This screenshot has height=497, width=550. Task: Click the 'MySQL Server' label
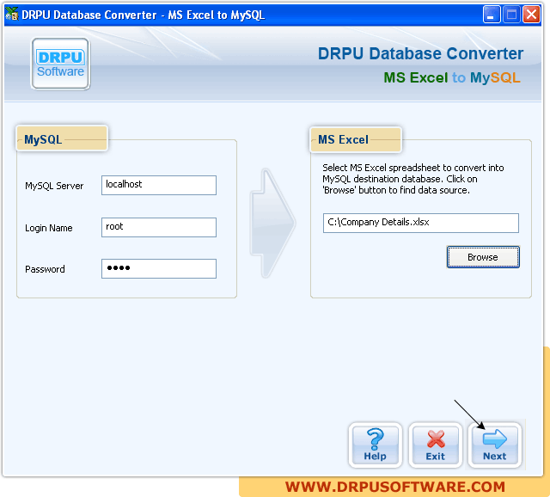(x=54, y=186)
